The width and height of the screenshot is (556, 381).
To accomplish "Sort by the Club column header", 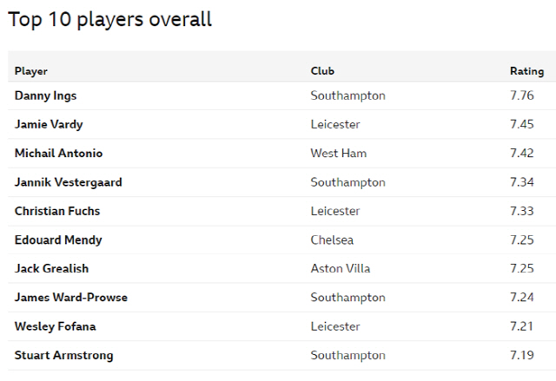I will coord(322,71).
